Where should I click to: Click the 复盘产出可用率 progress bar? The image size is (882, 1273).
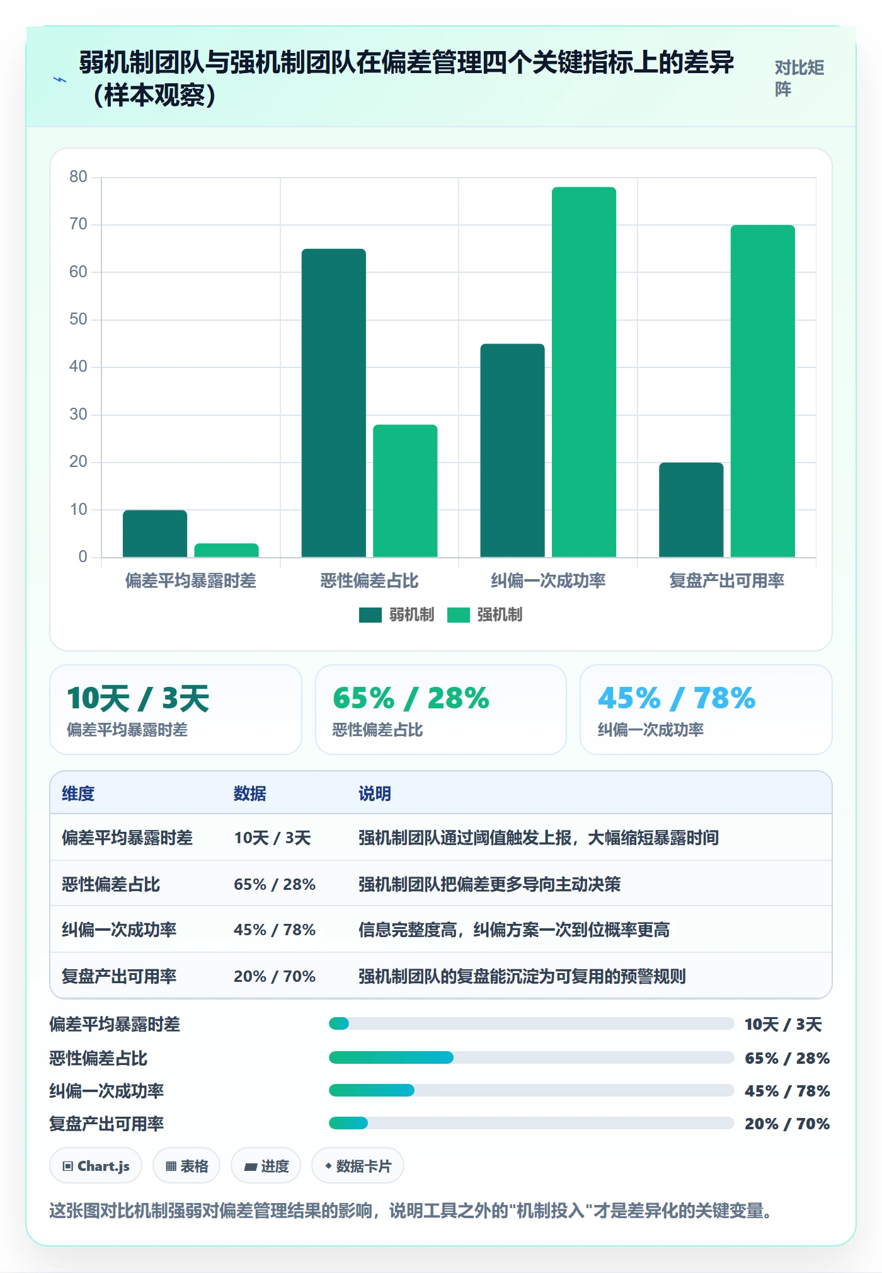[x=531, y=1123]
